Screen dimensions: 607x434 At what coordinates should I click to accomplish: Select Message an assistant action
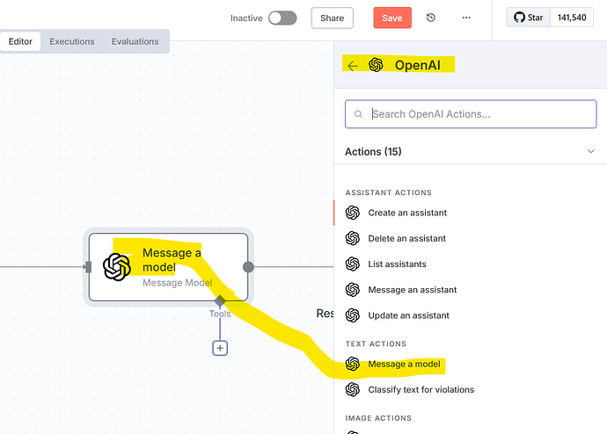pyautogui.click(x=413, y=289)
